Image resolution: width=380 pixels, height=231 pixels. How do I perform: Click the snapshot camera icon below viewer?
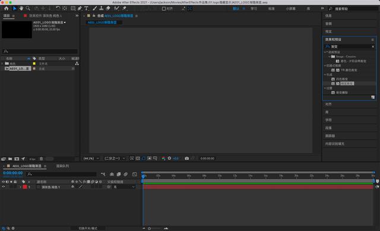click(186, 159)
